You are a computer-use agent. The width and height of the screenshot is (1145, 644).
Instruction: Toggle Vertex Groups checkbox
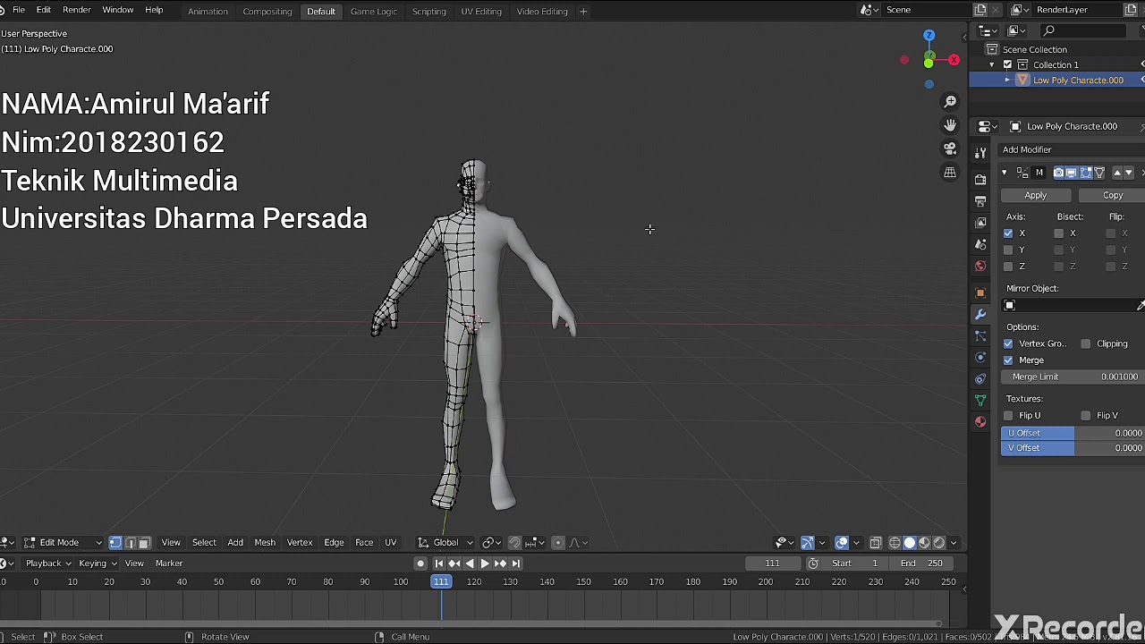point(1008,343)
